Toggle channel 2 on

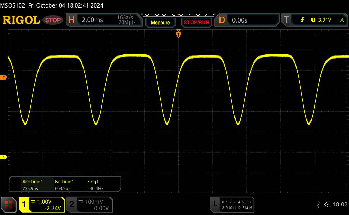click(x=72, y=204)
